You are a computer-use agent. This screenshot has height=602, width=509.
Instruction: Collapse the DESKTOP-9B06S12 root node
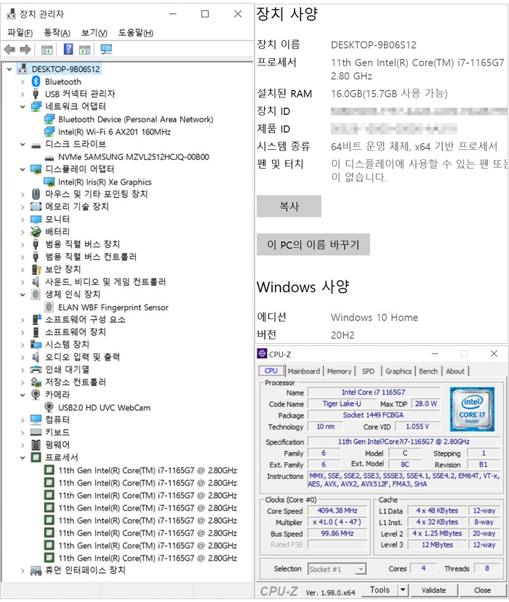pyautogui.click(x=9, y=69)
